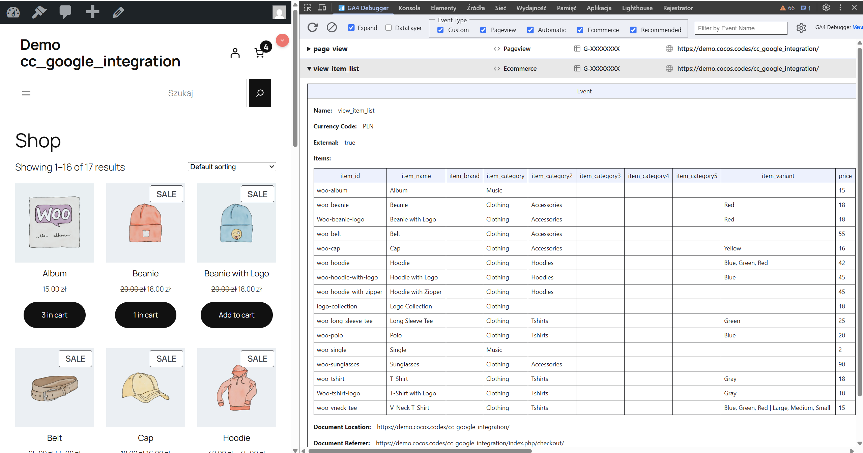Click the WordPress dashboard gauge icon
Image resolution: width=863 pixels, height=453 pixels.
(13, 12)
